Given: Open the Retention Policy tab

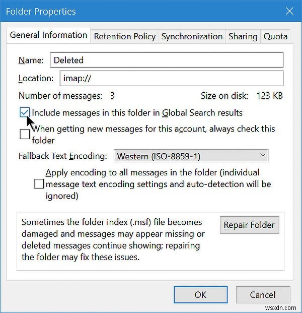Looking at the screenshot, I should [x=125, y=36].
